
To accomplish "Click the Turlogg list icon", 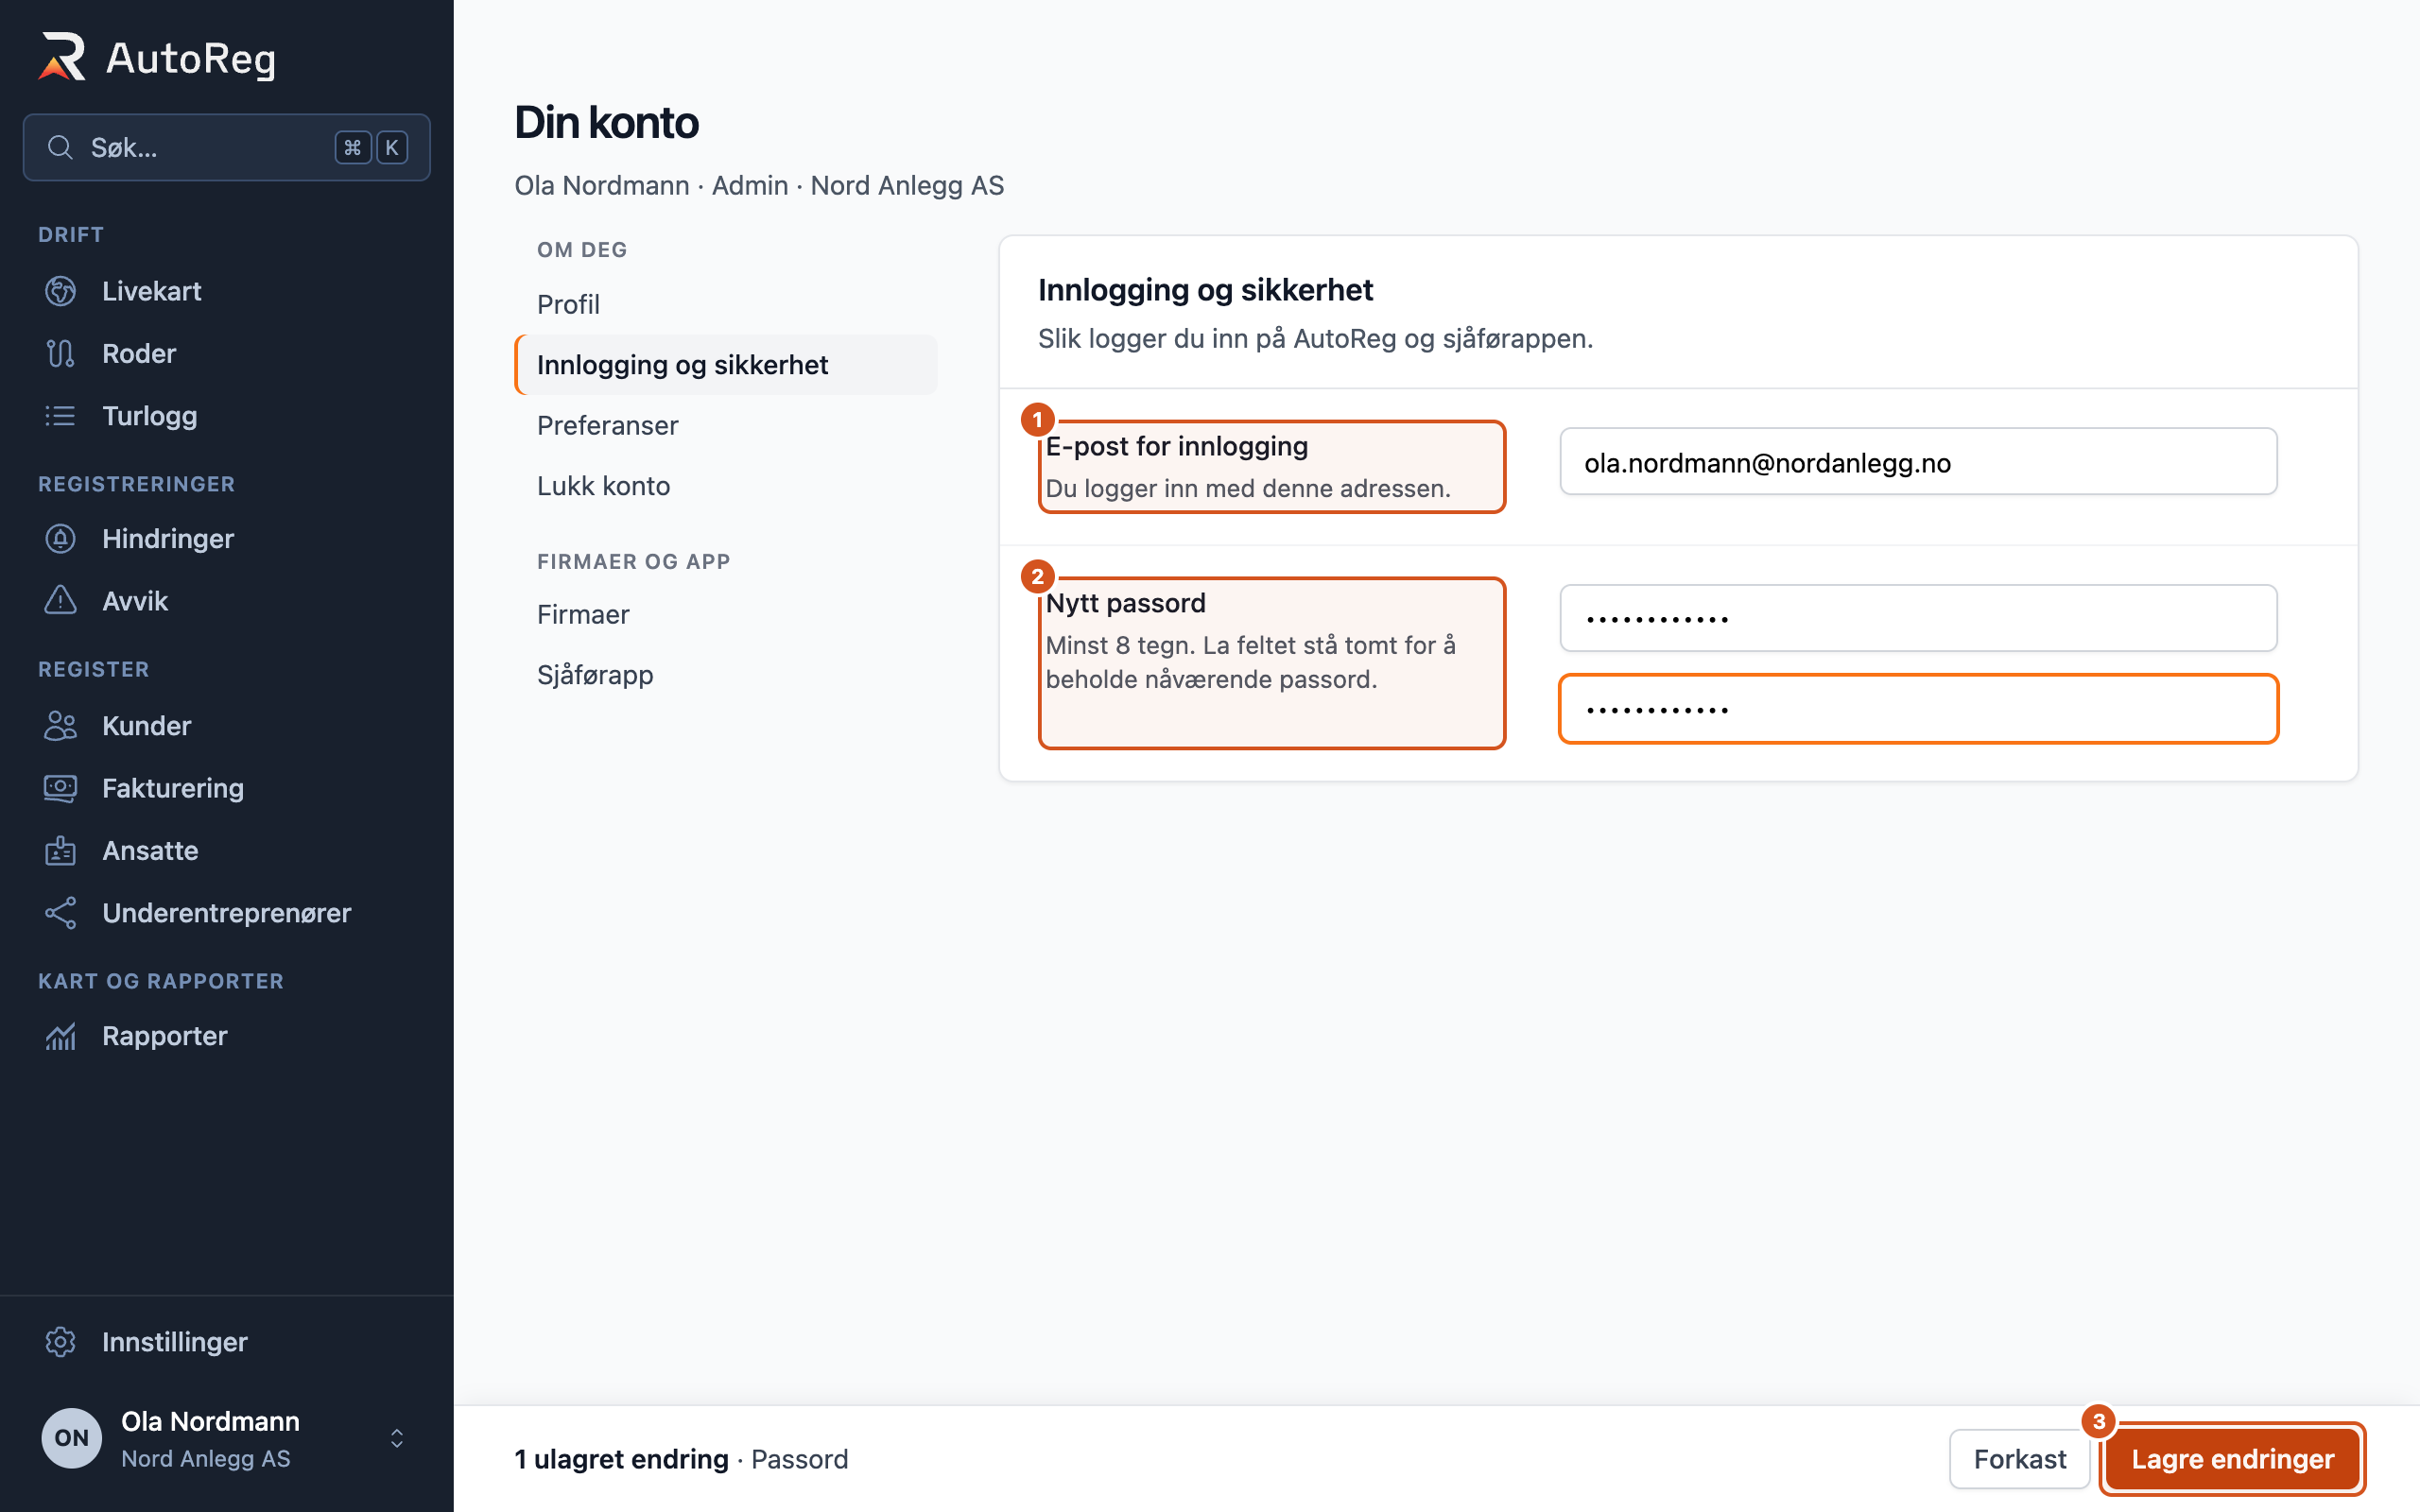I will point(60,415).
